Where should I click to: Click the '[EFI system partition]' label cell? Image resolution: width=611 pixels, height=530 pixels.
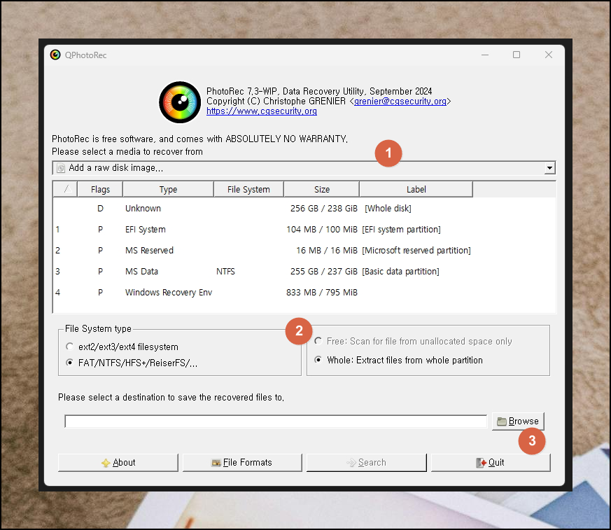click(x=401, y=230)
